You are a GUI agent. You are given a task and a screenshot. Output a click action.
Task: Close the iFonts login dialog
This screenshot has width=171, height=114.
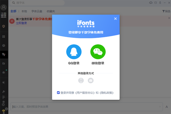[115, 19]
